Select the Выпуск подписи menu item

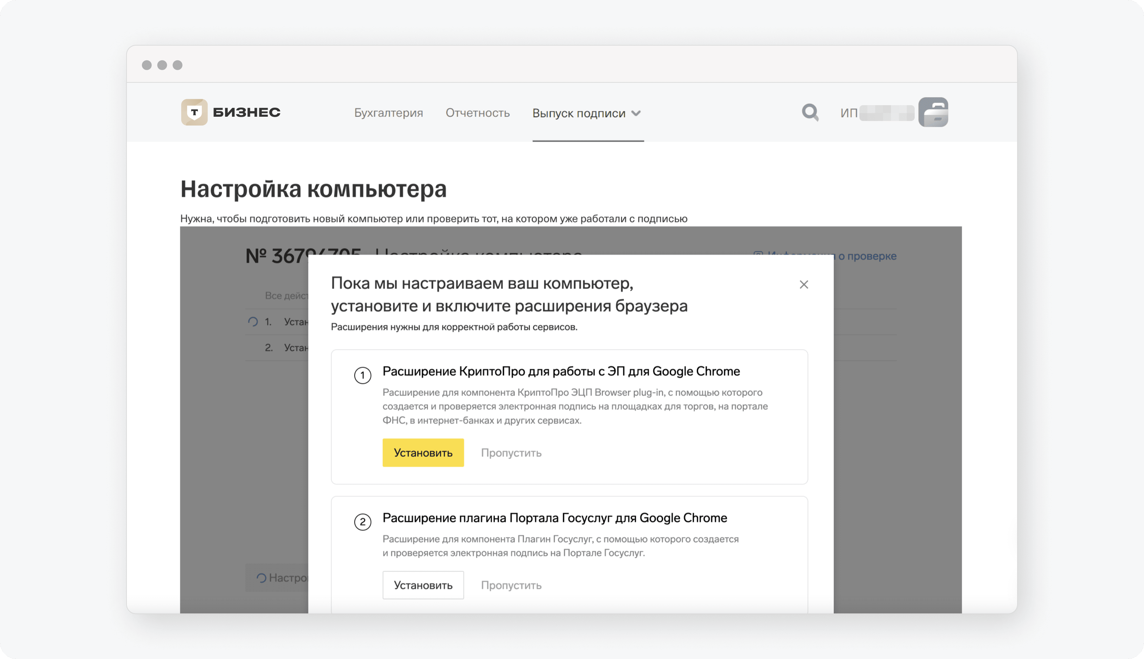click(579, 113)
